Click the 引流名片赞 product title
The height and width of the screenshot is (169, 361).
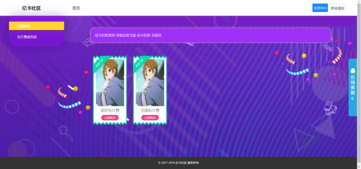(150, 111)
